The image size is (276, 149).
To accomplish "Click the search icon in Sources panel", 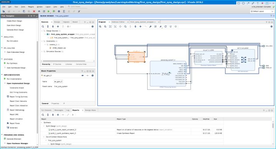I will click(x=43, y=26).
